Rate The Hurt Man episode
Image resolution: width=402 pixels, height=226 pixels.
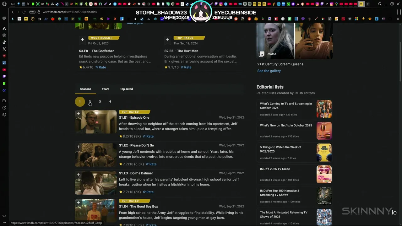tap(186, 67)
